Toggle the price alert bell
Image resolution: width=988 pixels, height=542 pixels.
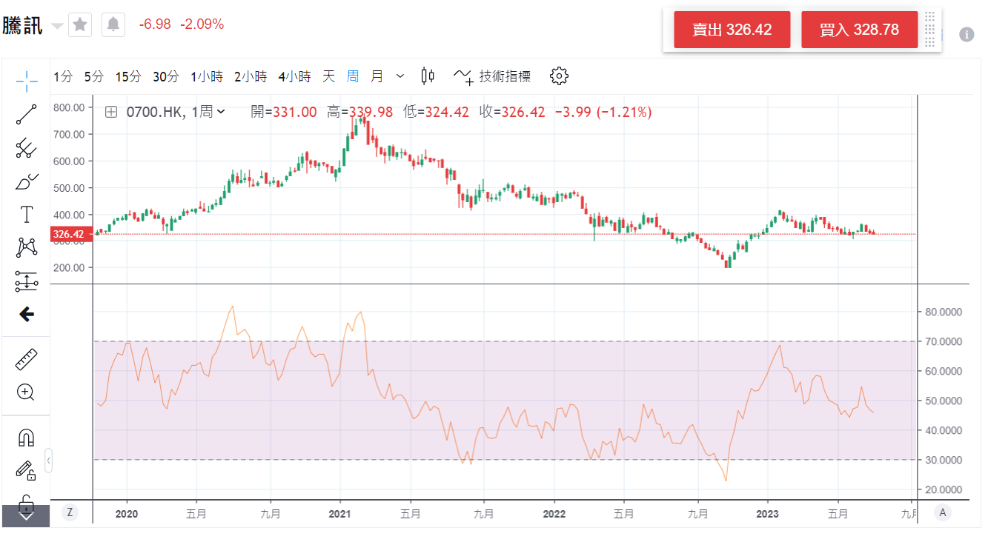pos(113,24)
